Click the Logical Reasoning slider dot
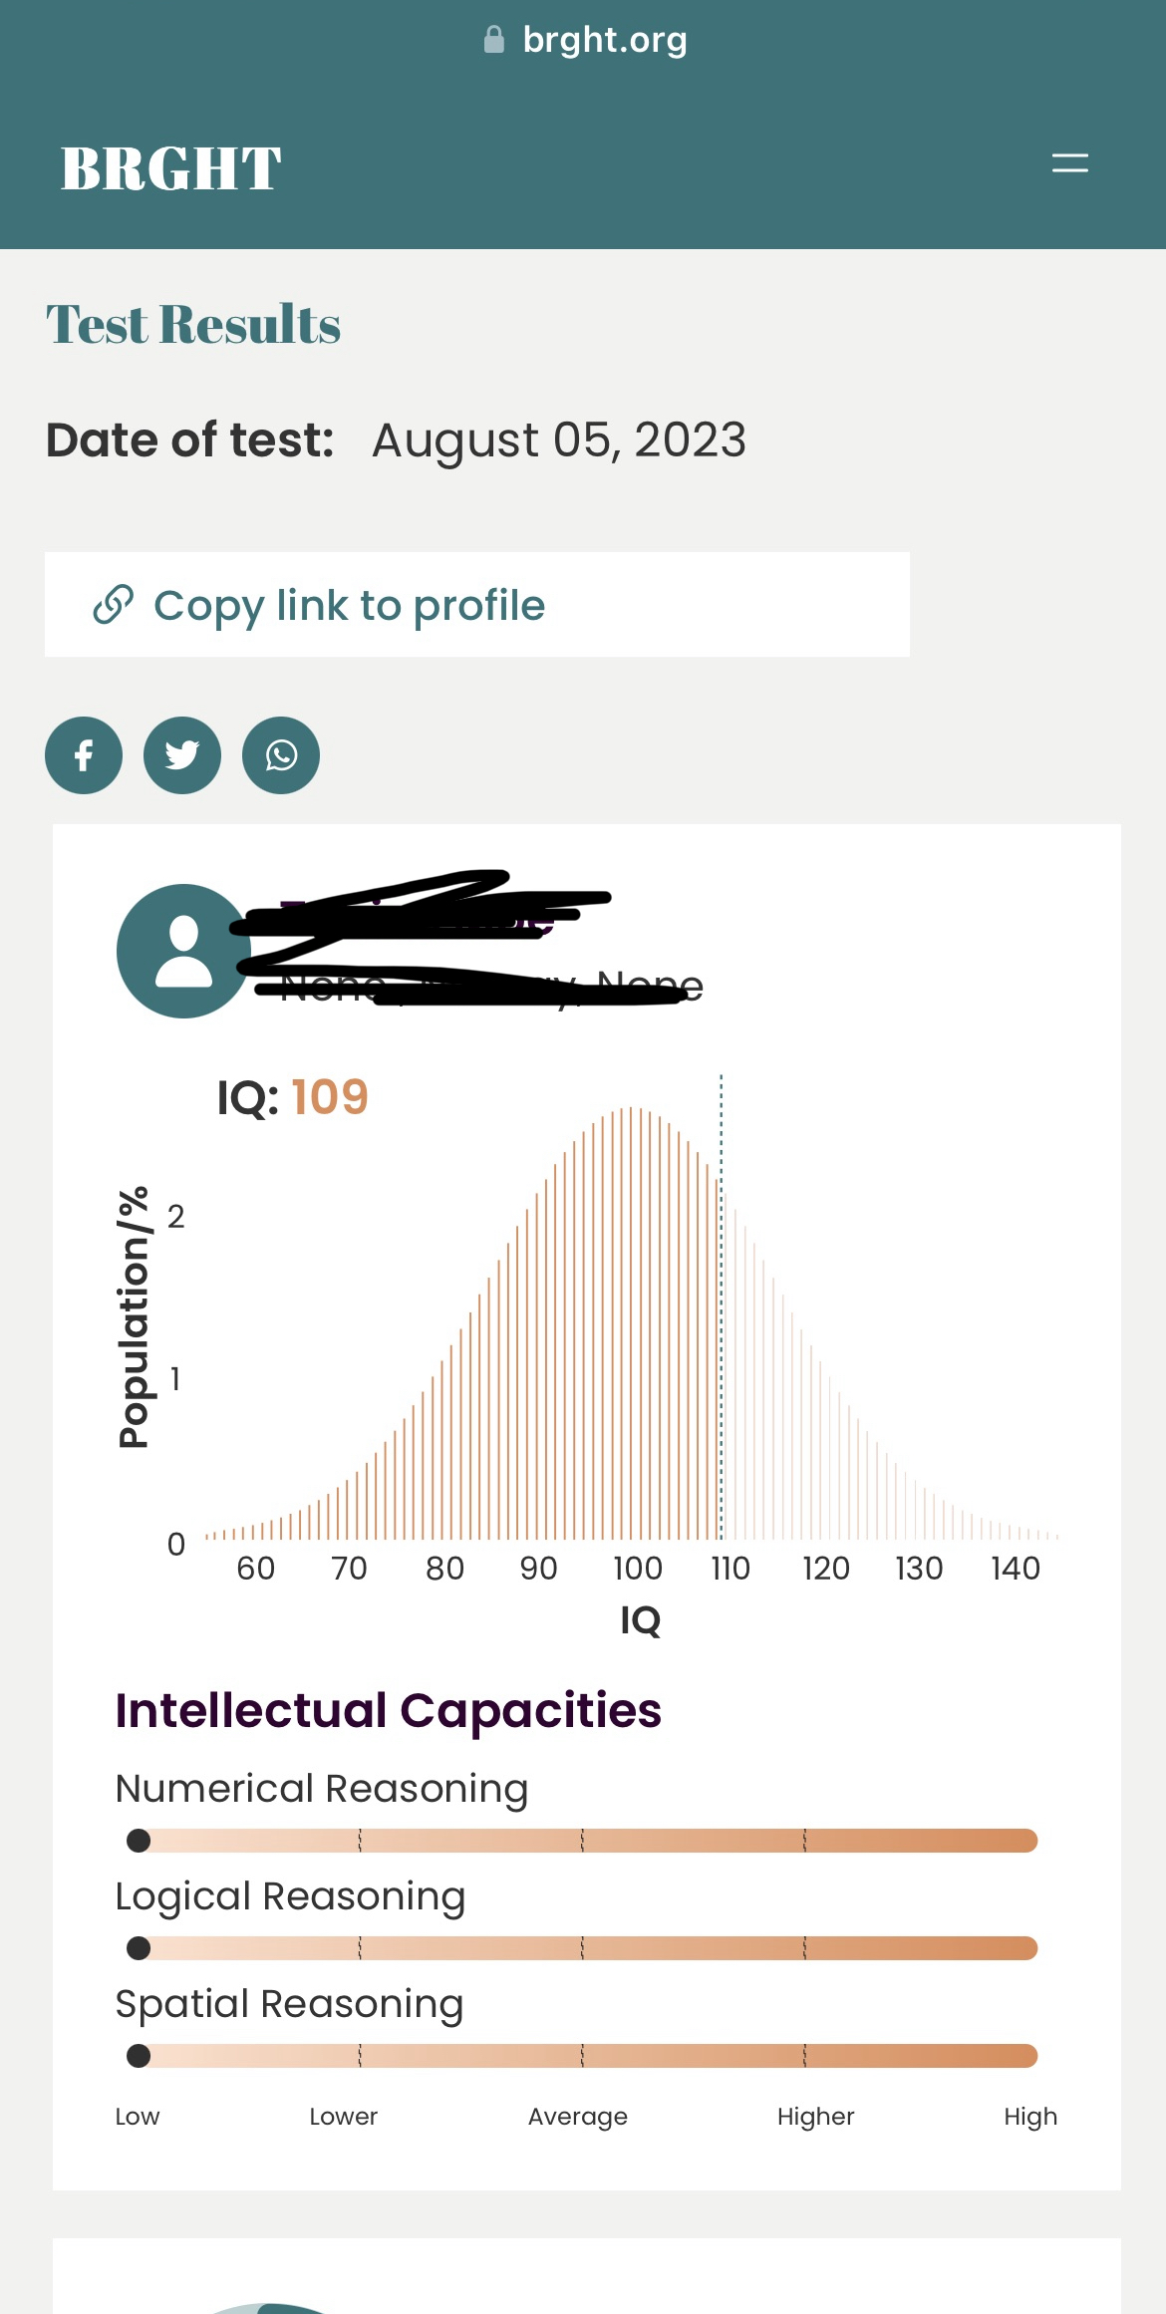Image resolution: width=1166 pixels, height=2314 pixels. (x=139, y=1948)
